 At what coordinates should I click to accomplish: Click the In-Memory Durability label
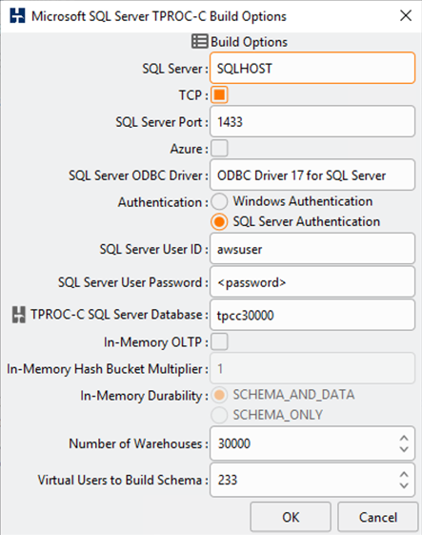(144, 396)
